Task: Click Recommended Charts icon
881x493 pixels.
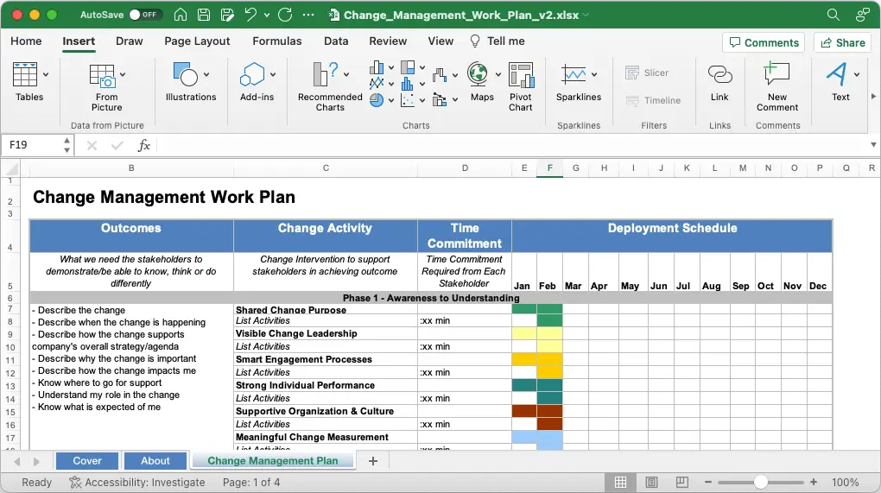Action: click(326, 74)
